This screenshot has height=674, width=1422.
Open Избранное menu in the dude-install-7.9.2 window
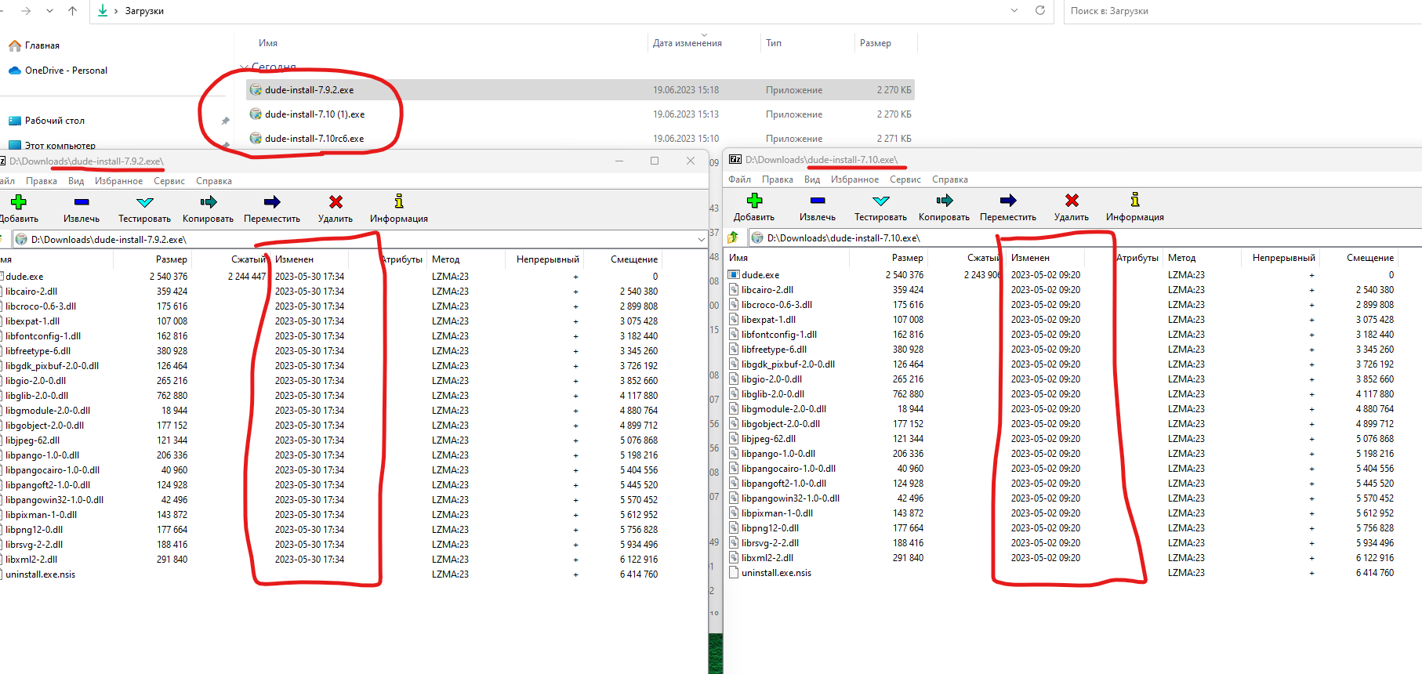pyautogui.click(x=119, y=181)
